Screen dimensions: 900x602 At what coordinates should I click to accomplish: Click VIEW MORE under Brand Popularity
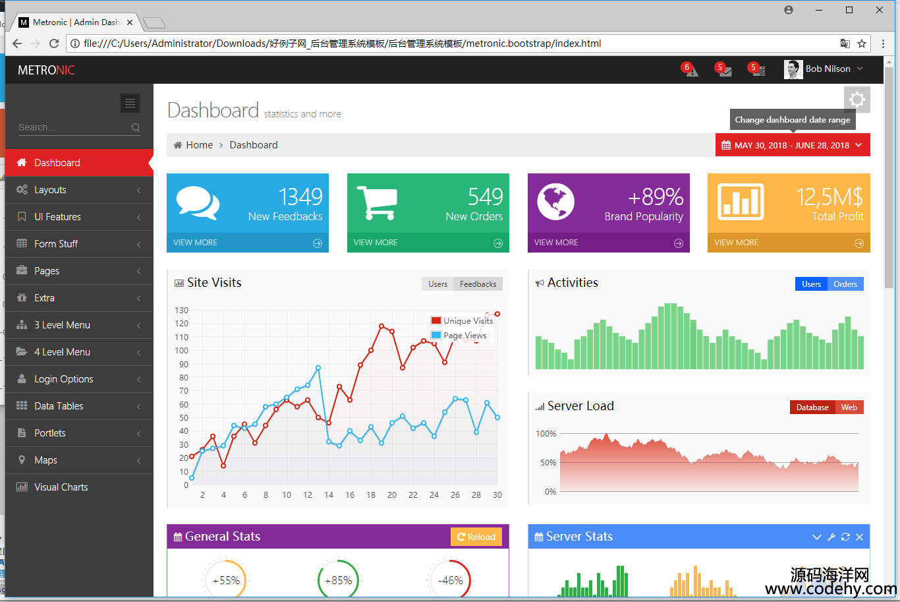click(556, 243)
